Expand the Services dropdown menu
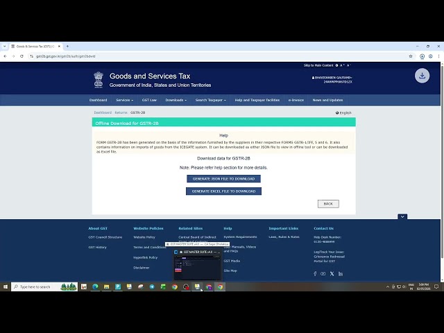This screenshot has height=333, width=444. [124, 100]
